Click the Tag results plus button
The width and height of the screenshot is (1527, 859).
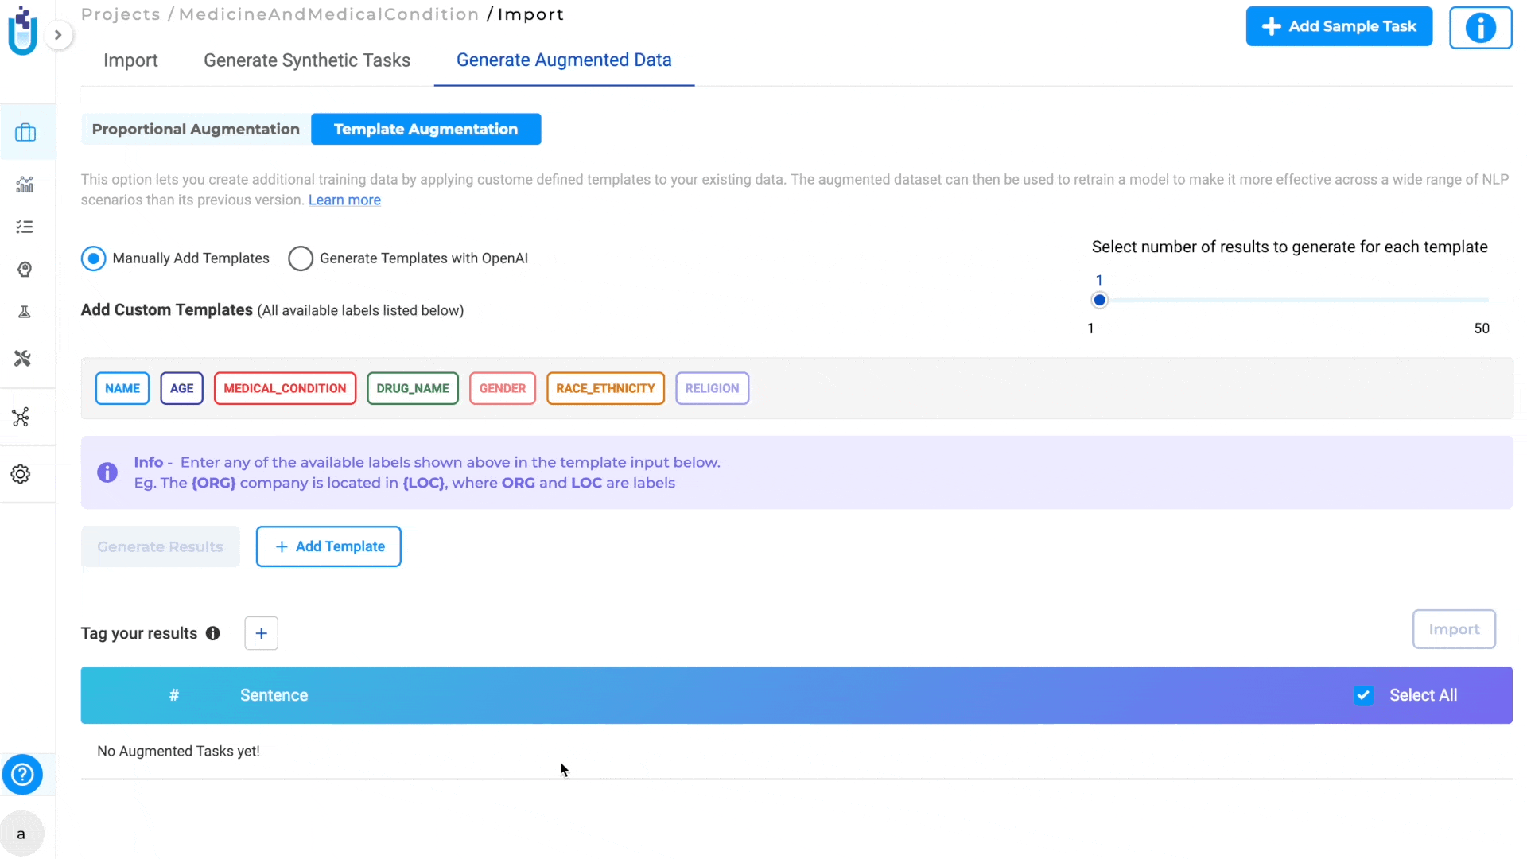(260, 632)
